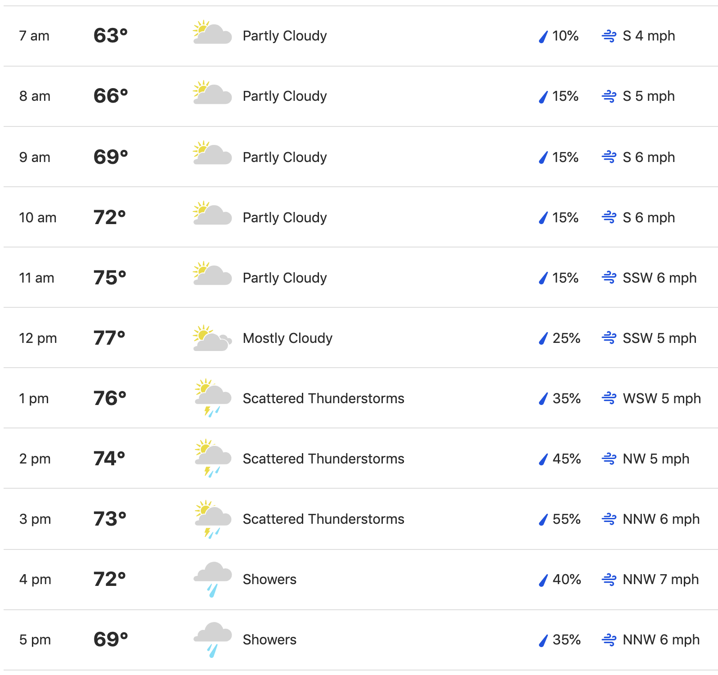Click the partly cloudy icon at 7 am

click(212, 32)
